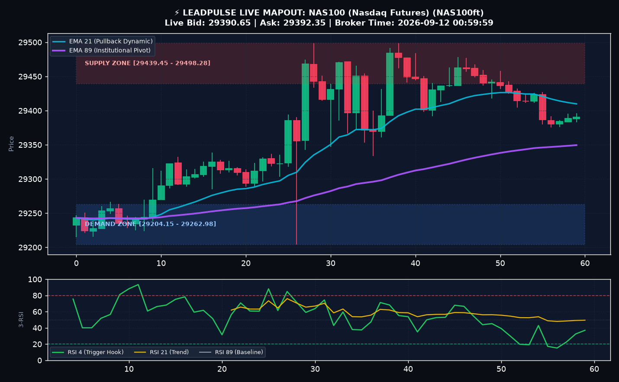Pick the 29350 price axis tick
The image size is (619, 382).
click(x=30, y=145)
